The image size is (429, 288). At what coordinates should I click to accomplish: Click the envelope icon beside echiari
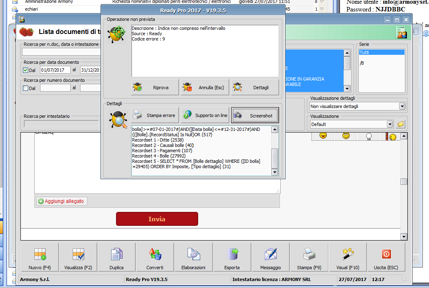click(x=15, y=9)
